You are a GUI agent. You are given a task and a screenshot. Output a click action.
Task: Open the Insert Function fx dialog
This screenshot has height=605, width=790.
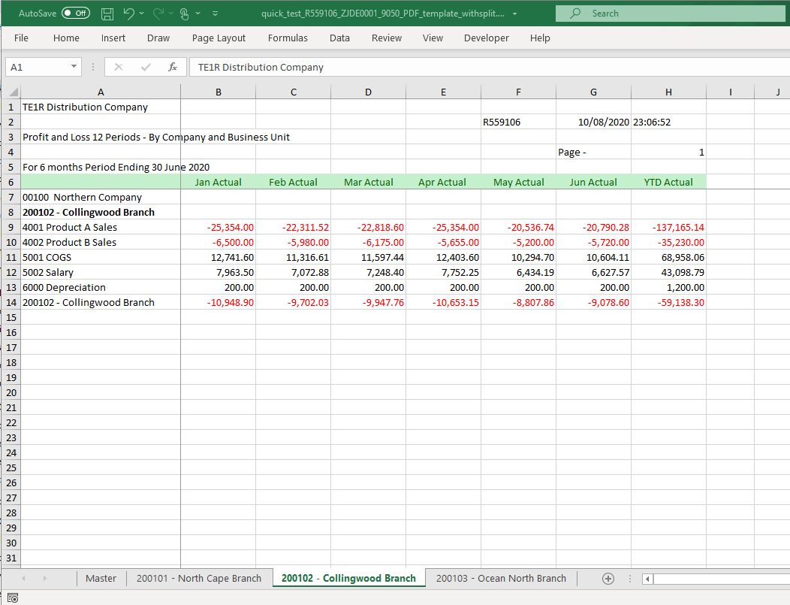(x=173, y=67)
